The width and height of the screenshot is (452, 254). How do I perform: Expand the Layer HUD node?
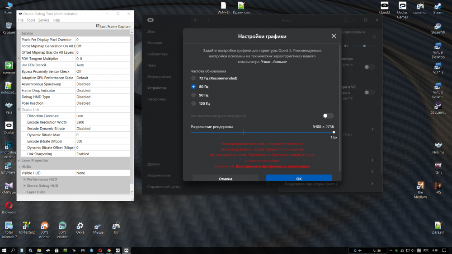24,192
